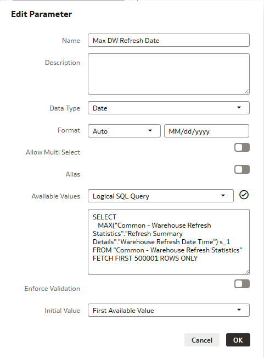Click the Enforce Validation label text
Screen dimensions: 264x358
pyautogui.click(x=52, y=289)
